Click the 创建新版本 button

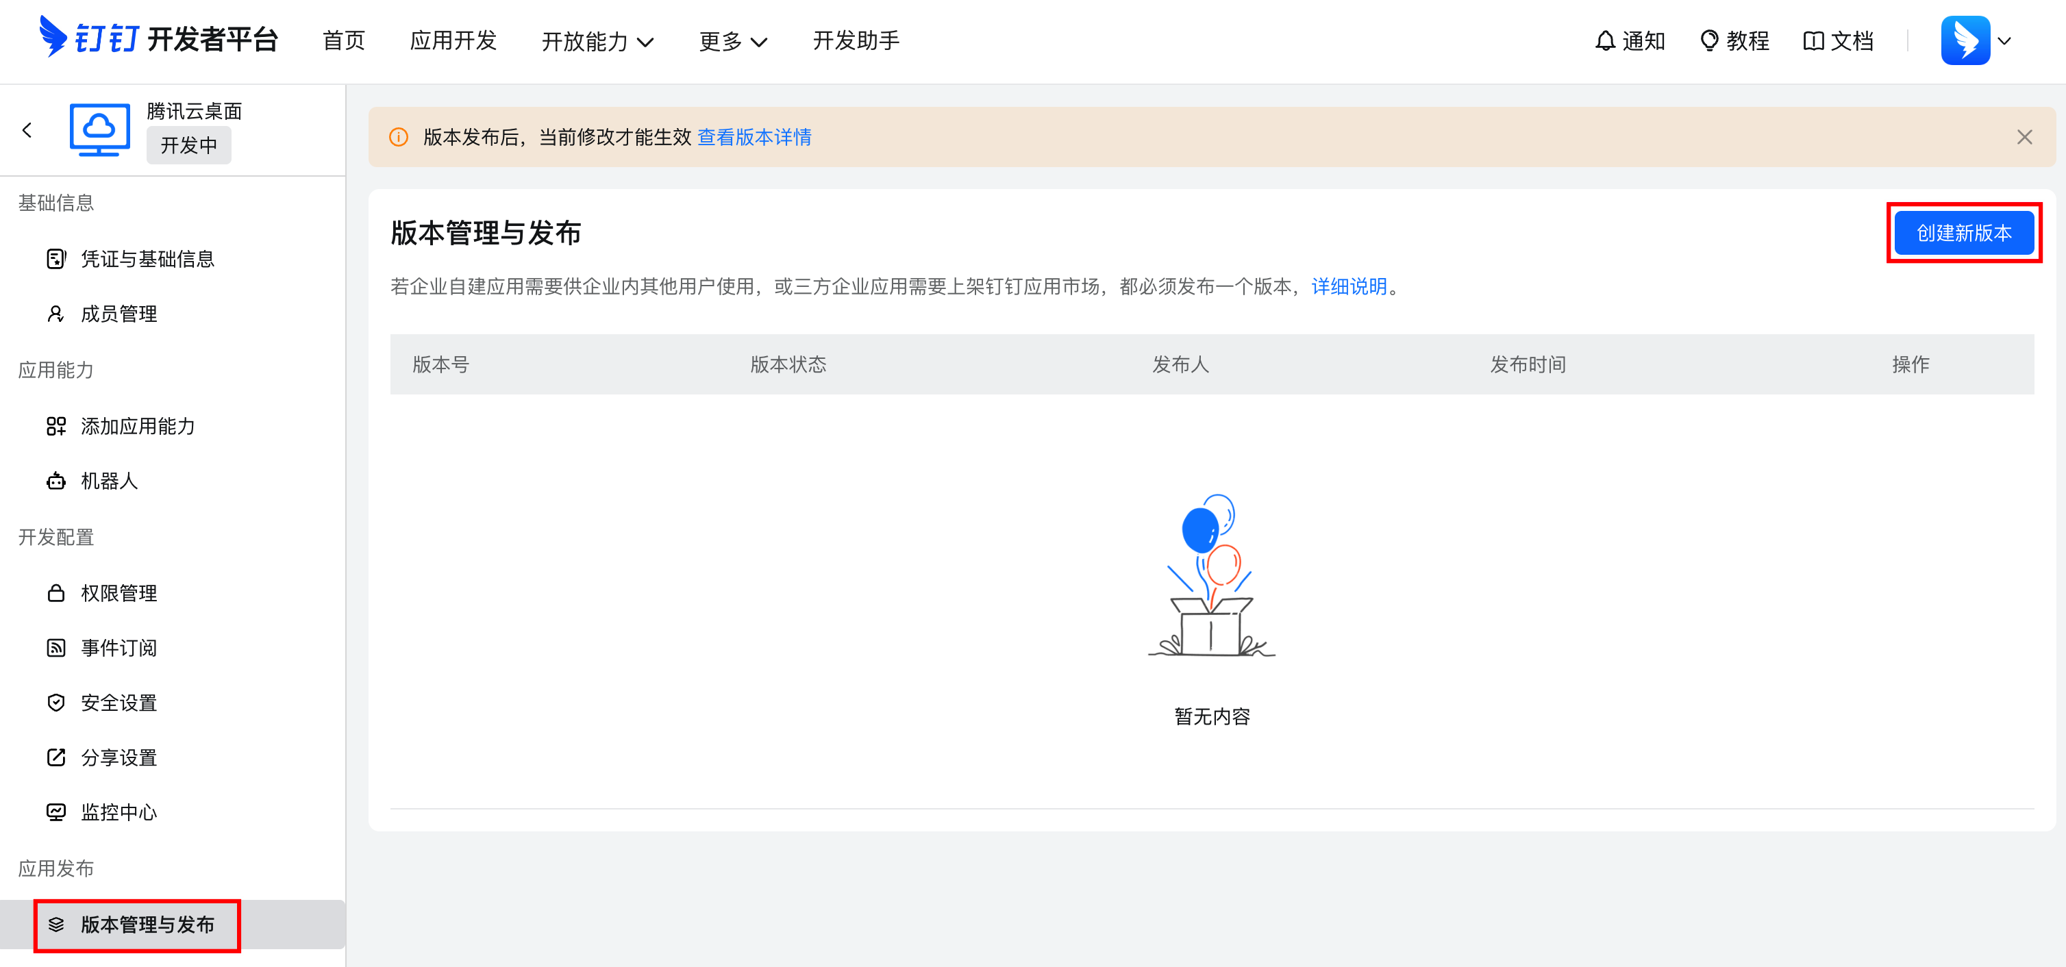click(x=1963, y=233)
